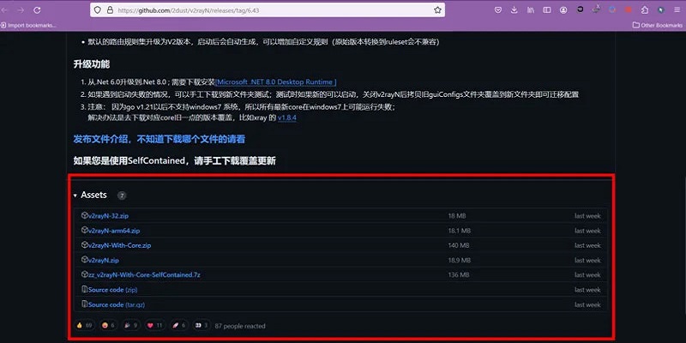Open the Firefox library icon
The height and width of the screenshot is (343, 686).
pos(533,10)
